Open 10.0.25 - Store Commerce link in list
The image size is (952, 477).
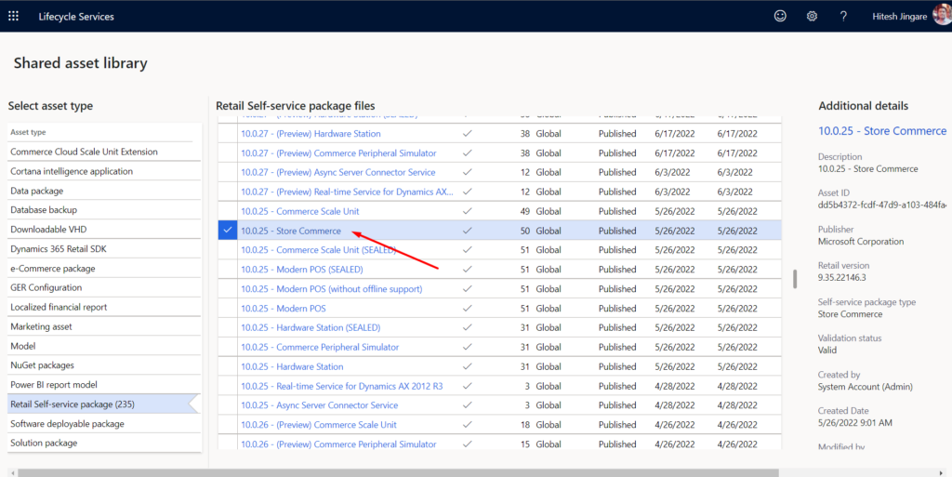click(x=291, y=231)
